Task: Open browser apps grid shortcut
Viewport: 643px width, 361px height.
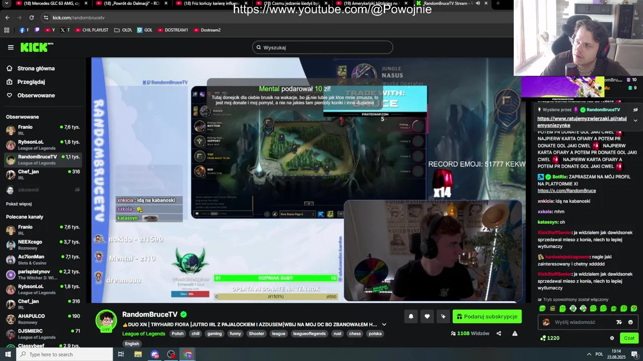Action: [7, 30]
